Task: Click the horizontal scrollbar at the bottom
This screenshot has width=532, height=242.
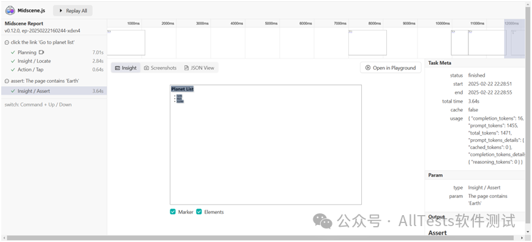Action: [x=260, y=238]
